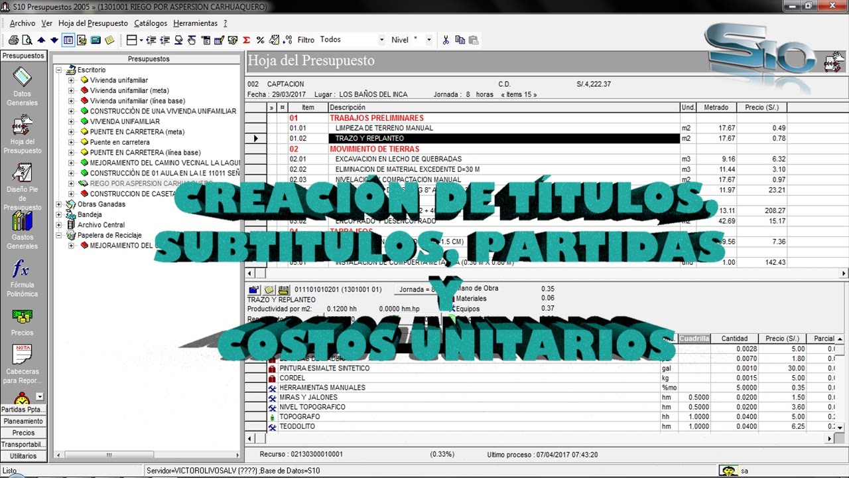Click the Paste toolbar icon
The height and width of the screenshot is (478, 849).
(x=473, y=40)
